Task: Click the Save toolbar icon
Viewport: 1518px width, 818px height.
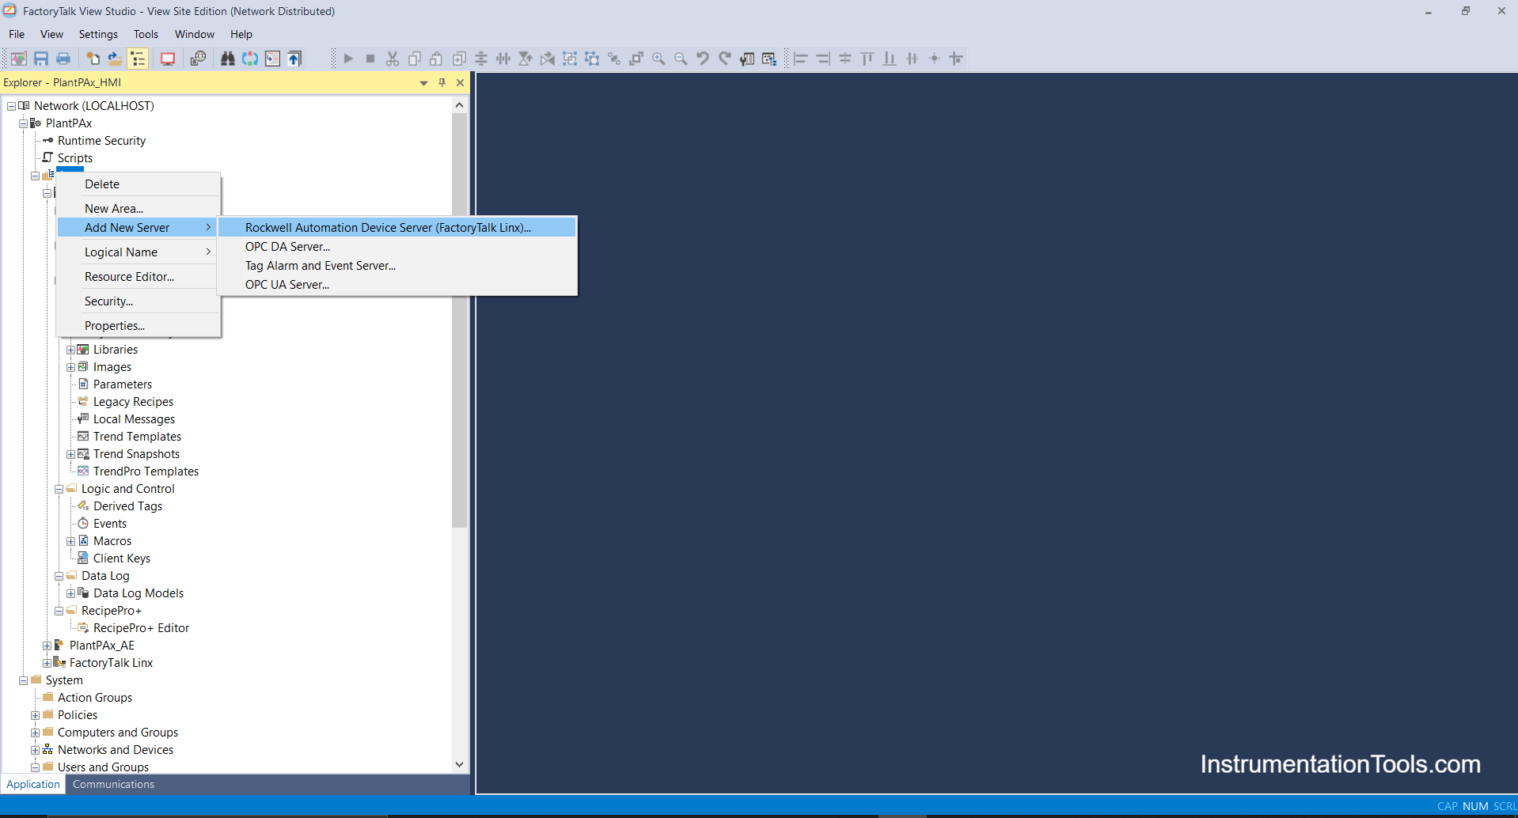Action: [41, 59]
